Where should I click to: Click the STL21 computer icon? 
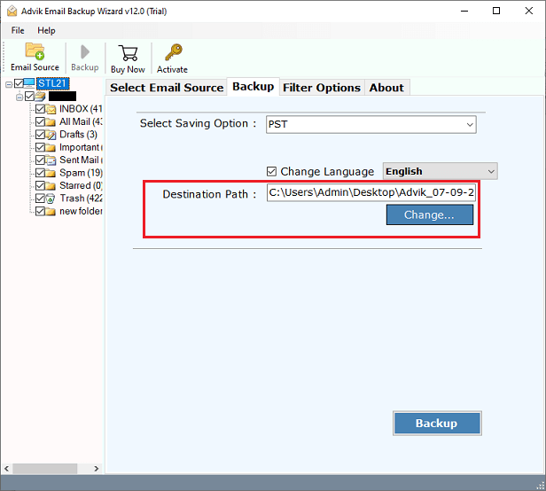(29, 83)
